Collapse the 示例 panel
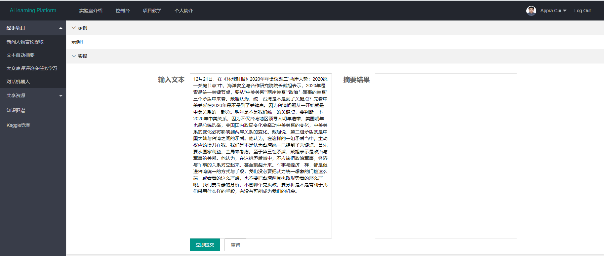 click(x=335, y=28)
